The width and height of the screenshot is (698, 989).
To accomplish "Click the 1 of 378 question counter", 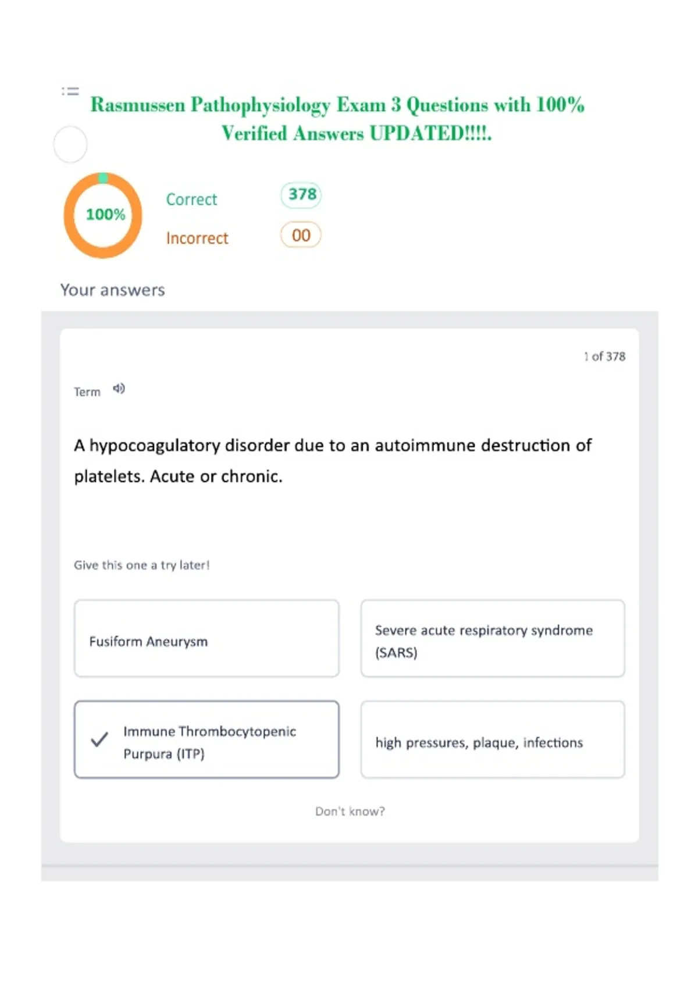I will [x=604, y=357].
